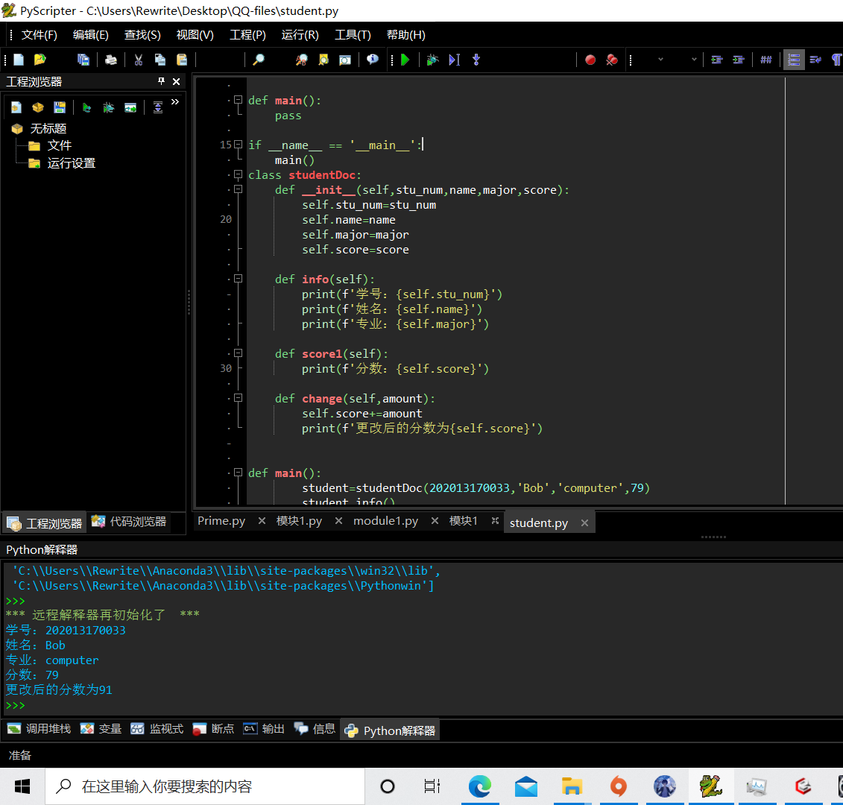This screenshot has width=843, height=805.
Task: Toggle breakpoint with the red circle
Action: pyautogui.click(x=590, y=60)
